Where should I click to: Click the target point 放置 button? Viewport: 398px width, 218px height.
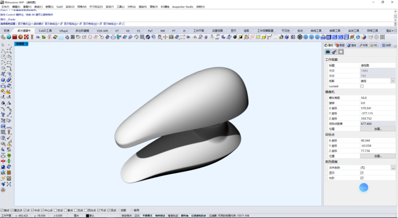coord(378,156)
